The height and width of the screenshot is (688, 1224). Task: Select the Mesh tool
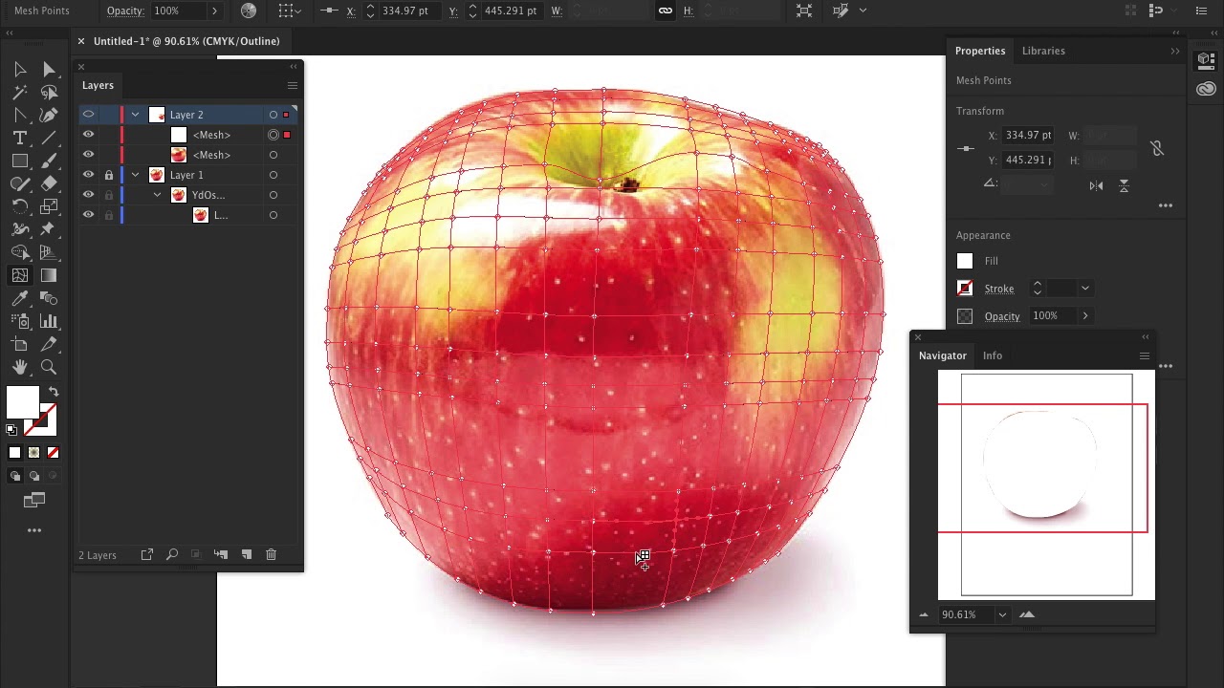[20, 275]
